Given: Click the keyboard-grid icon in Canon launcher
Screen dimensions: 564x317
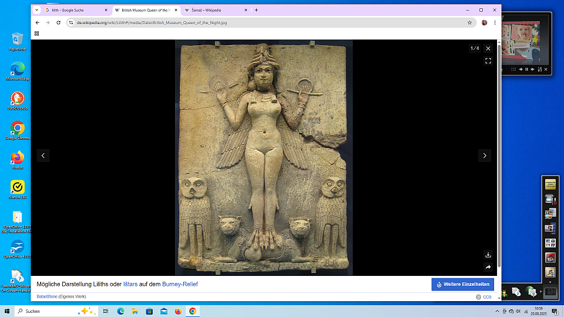Looking at the screenshot, I should click(x=550, y=292).
